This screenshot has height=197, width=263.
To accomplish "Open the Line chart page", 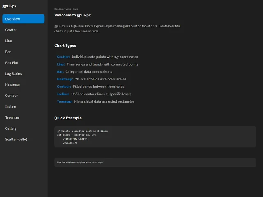I will [x=23, y=41].
